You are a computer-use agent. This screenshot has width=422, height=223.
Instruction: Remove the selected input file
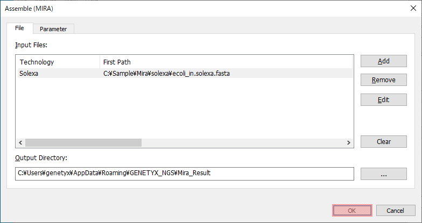(x=383, y=80)
